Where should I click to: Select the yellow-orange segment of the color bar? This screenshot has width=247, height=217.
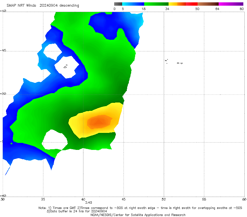coord(177,4)
